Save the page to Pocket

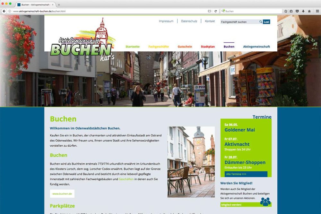297,11
